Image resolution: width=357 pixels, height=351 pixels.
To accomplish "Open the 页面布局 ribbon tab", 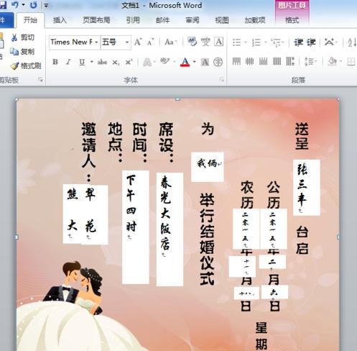I will pyautogui.click(x=96, y=20).
